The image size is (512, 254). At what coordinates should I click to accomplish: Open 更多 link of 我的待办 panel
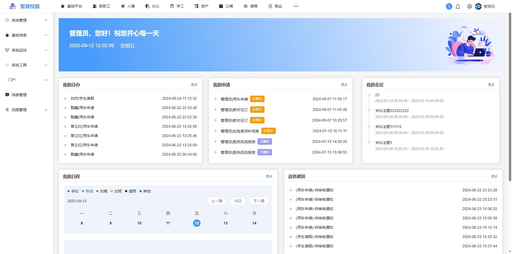pos(194,84)
